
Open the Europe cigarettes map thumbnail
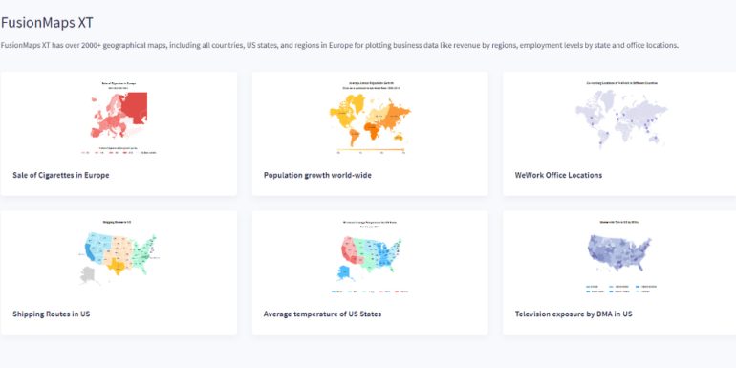coord(119,119)
